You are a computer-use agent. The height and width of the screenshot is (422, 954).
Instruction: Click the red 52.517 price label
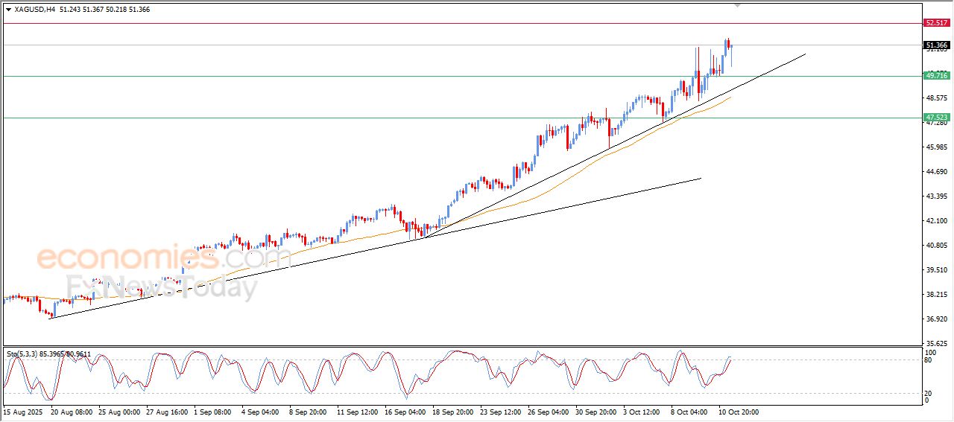[936, 23]
